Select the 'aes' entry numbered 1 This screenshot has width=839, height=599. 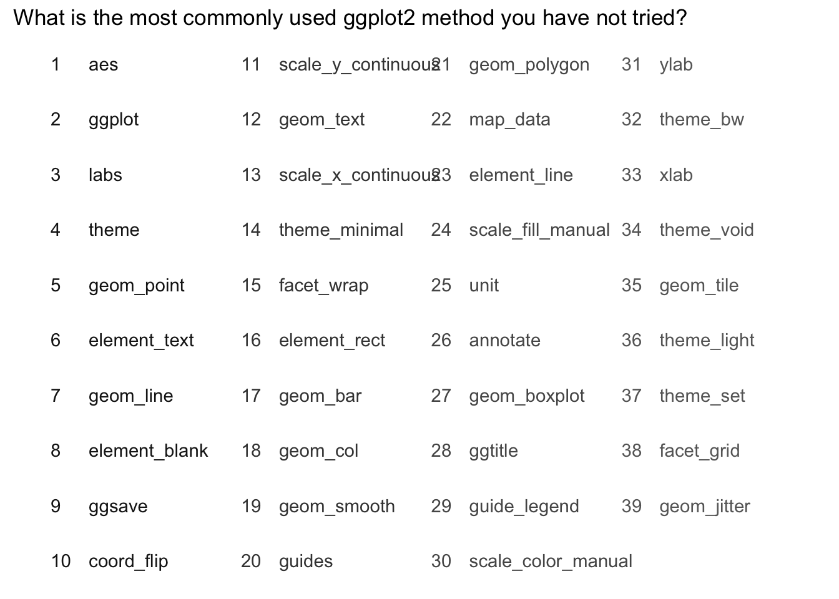click(103, 65)
